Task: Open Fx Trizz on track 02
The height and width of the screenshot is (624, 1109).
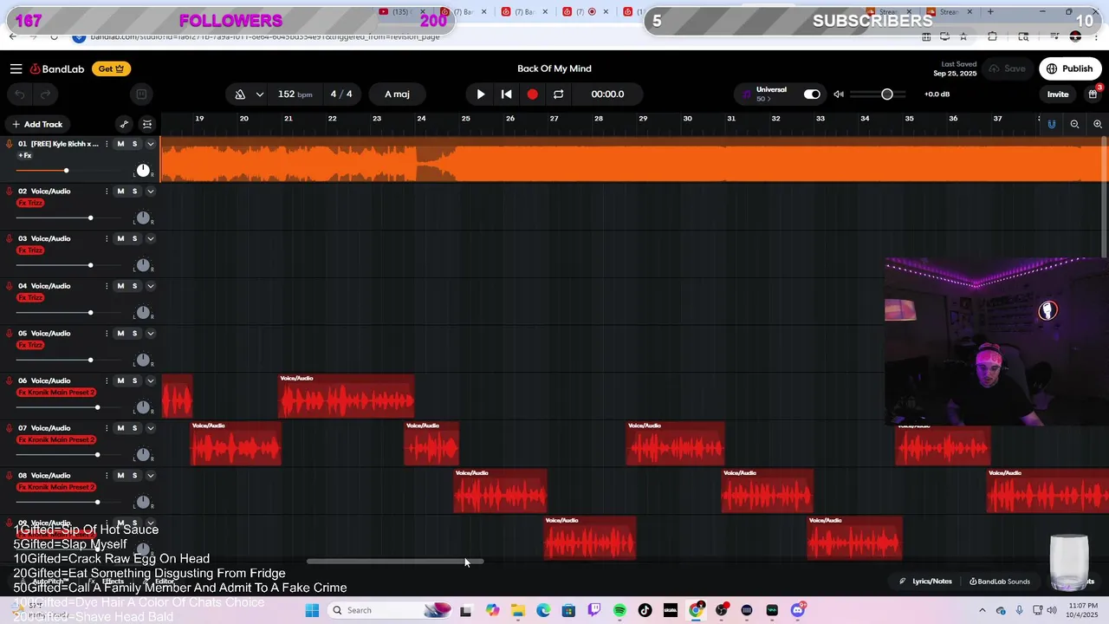Action: click(30, 203)
